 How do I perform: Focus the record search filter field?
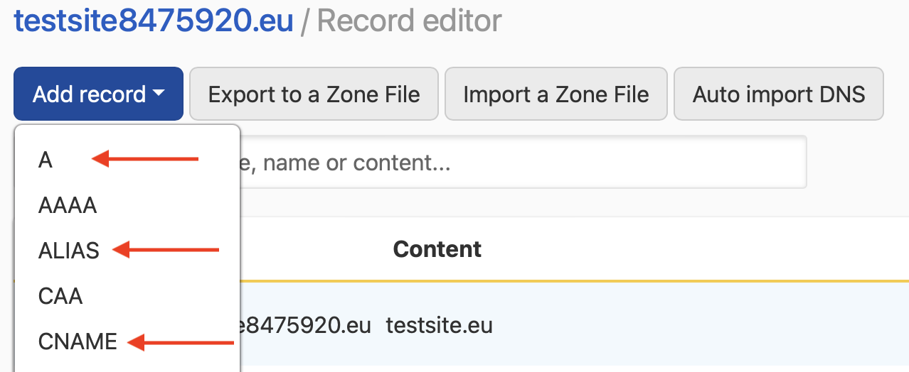click(x=523, y=163)
